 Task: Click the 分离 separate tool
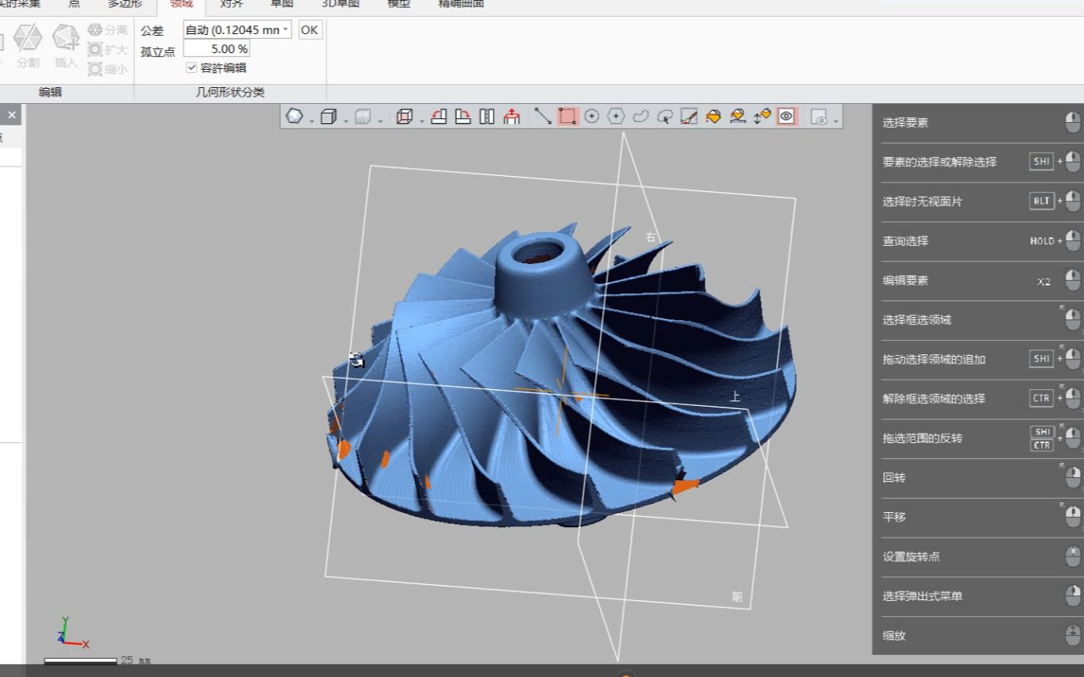pos(107,29)
